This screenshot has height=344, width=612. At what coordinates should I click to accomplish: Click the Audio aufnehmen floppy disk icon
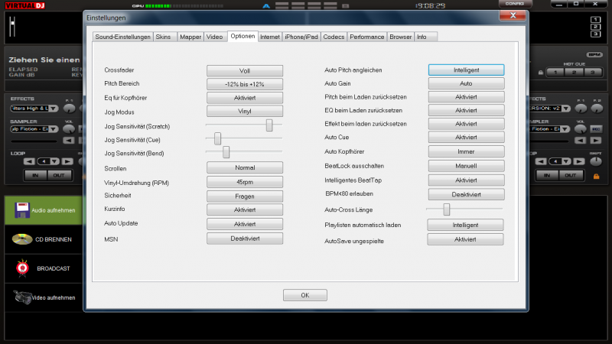21,209
